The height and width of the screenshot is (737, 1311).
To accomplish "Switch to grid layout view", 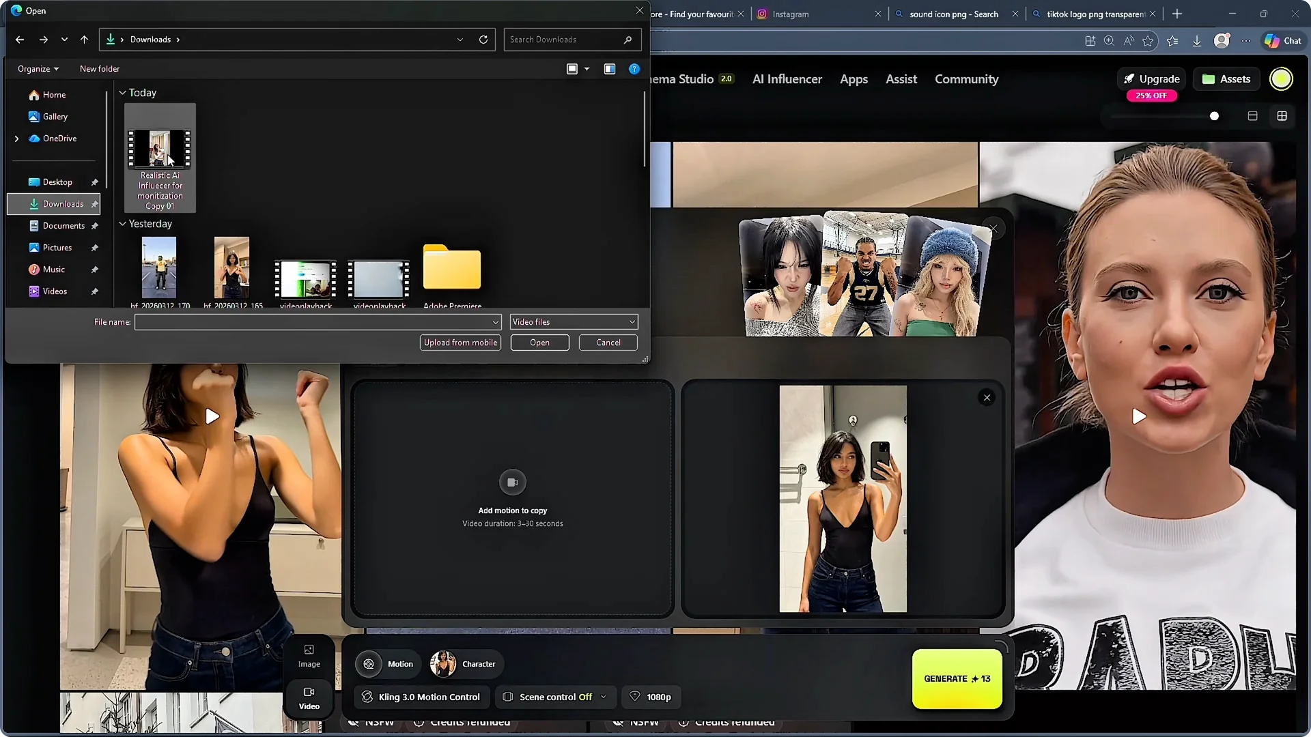I will [1282, 116].
